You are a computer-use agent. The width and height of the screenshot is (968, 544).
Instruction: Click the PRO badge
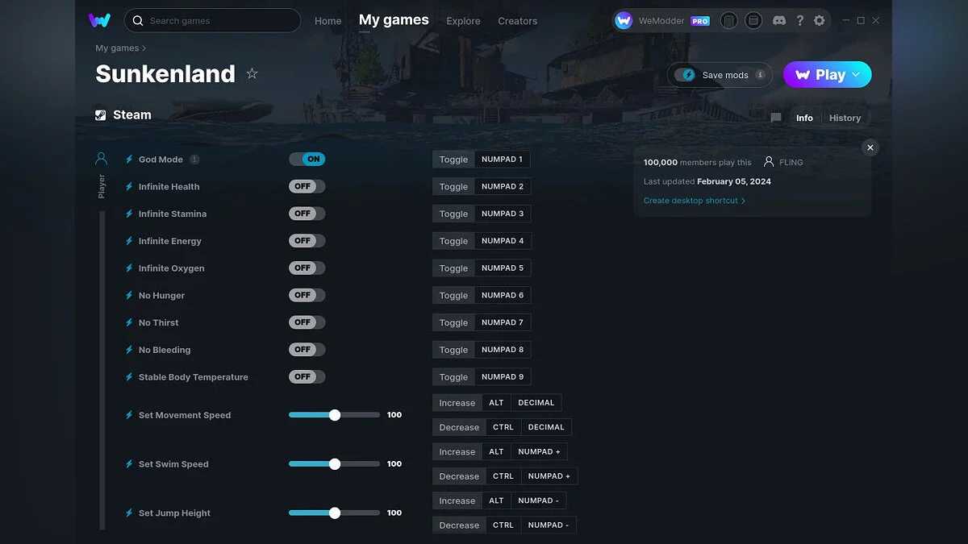(700, 21)
